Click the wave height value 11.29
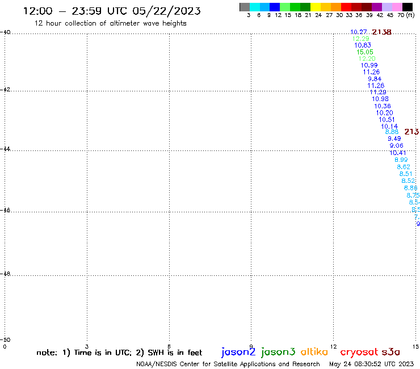Viewport: 420px width, 369px height. 378,92
